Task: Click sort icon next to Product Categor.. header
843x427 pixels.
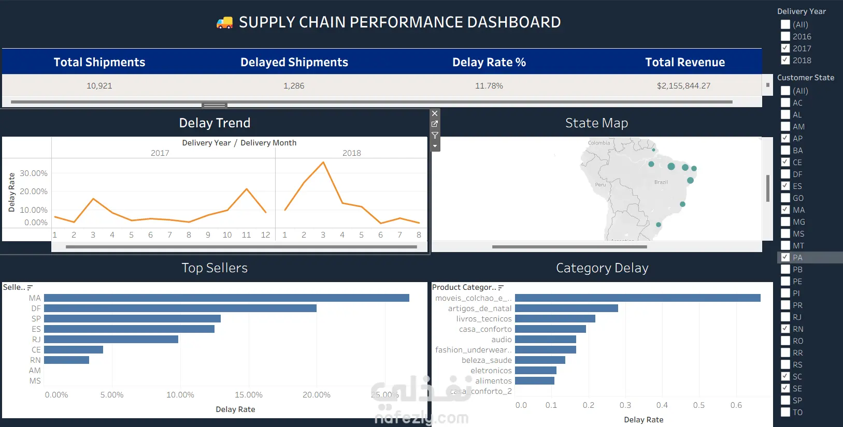Action: (501, 287)
